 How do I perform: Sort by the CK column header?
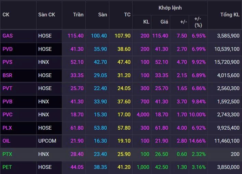pyautogui.click(x=6, y=15)
